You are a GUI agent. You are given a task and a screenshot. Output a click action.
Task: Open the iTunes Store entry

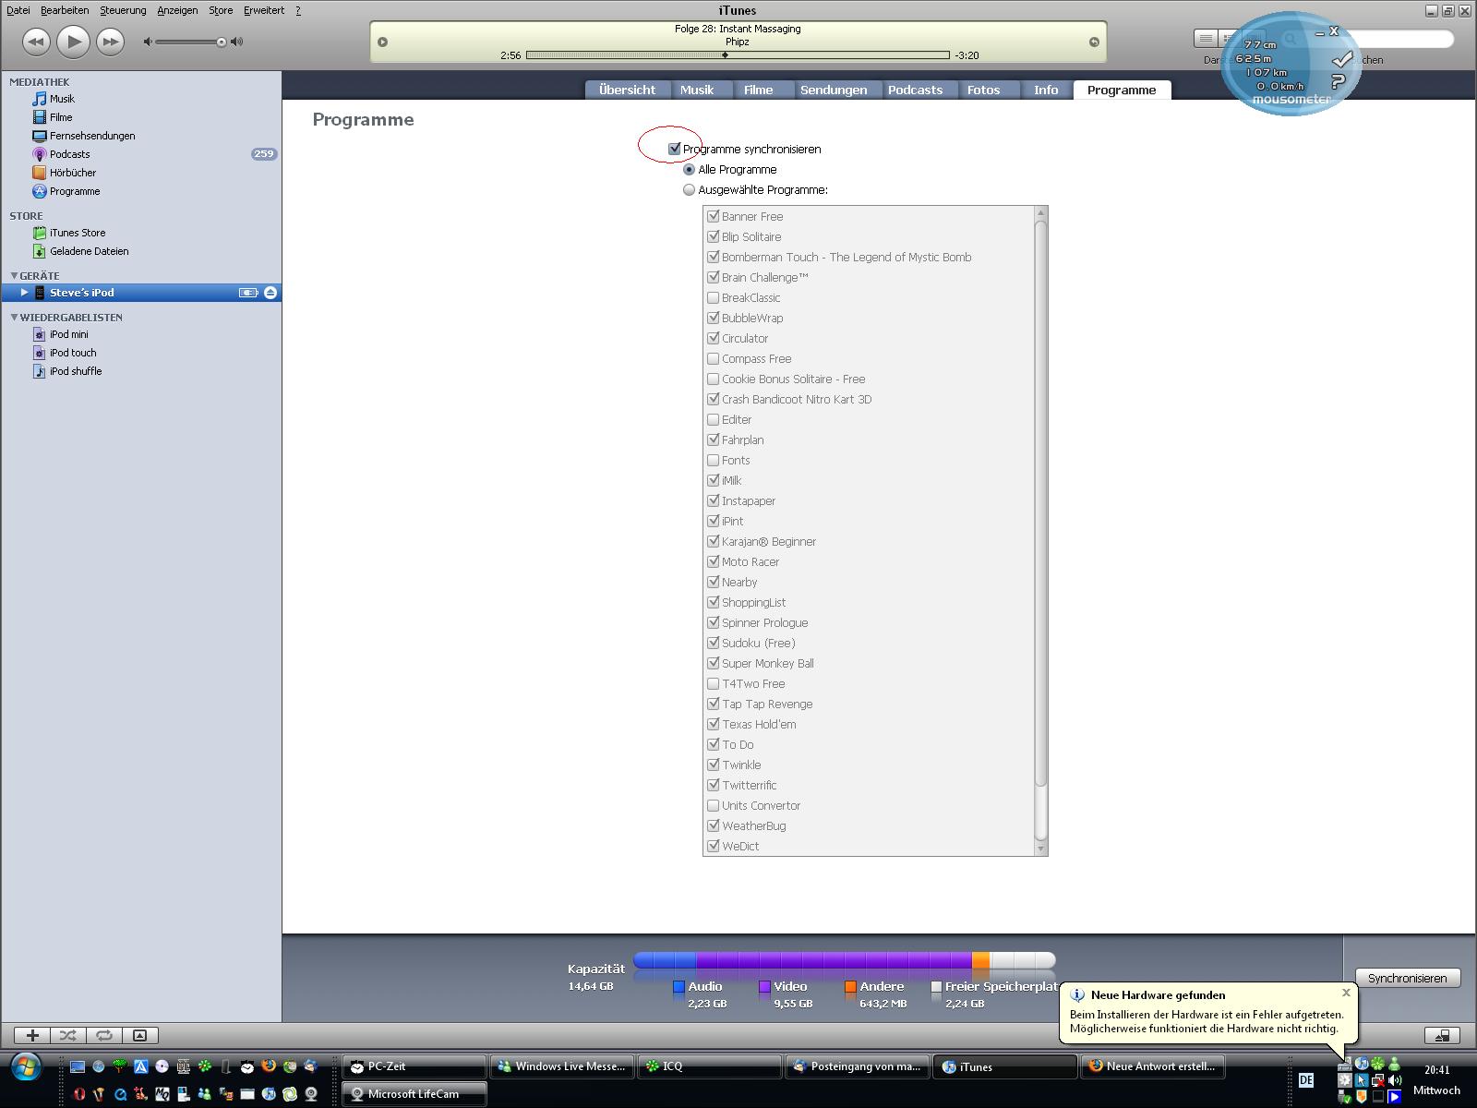[x=78, y=233]
